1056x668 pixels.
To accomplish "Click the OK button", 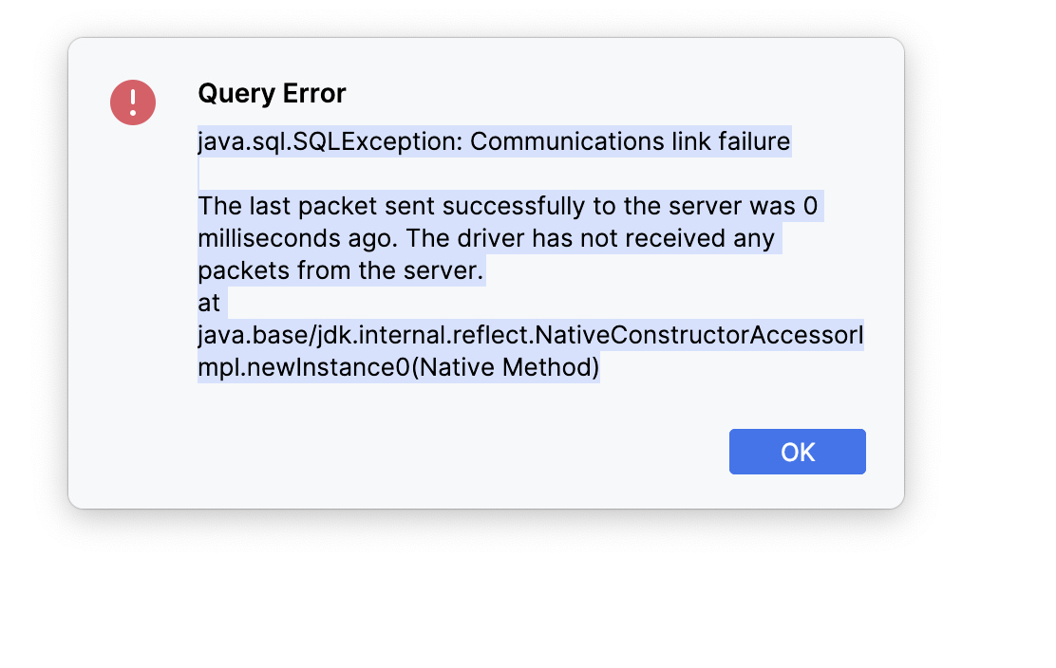I will [797, 452].
